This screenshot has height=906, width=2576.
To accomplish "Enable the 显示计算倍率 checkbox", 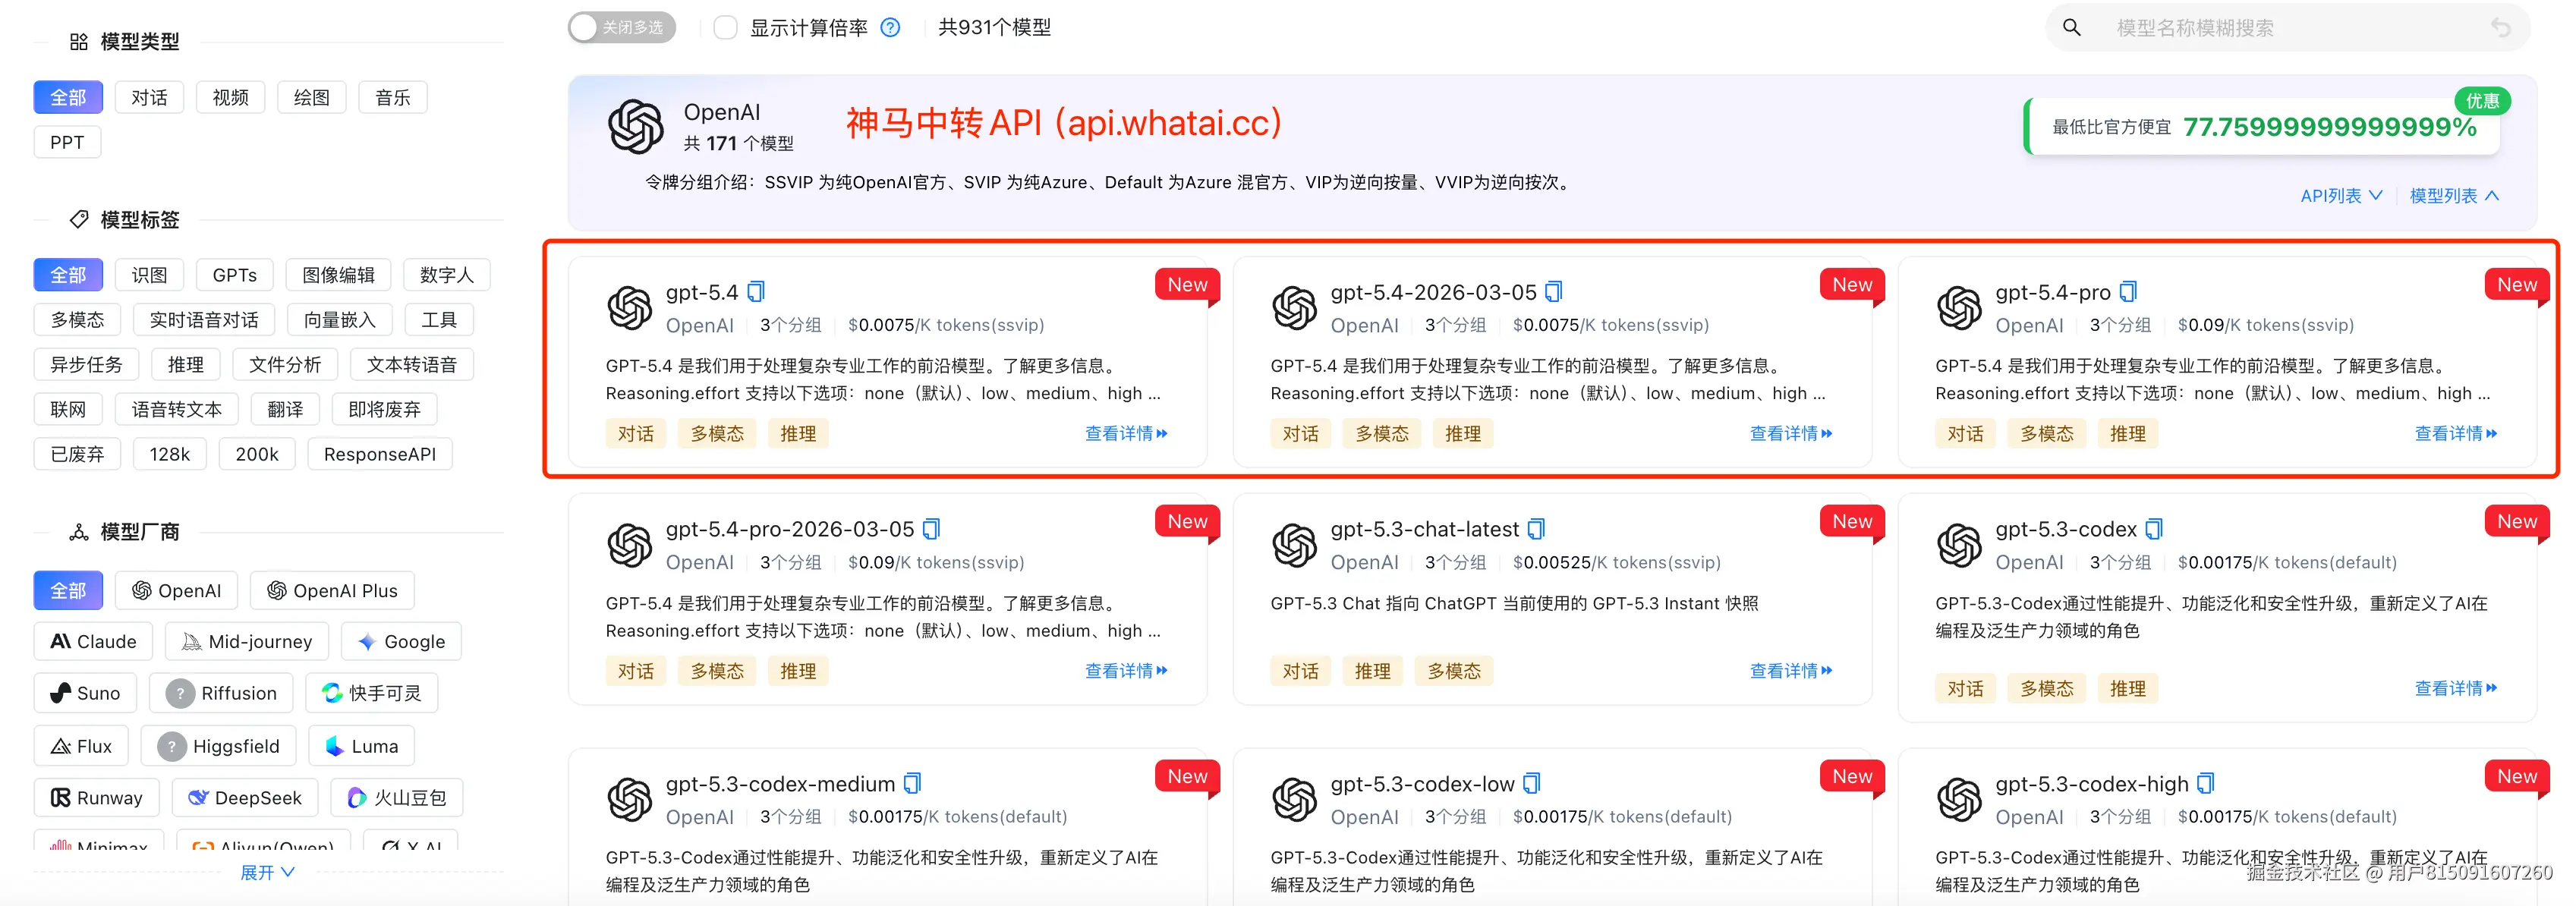I will click(x=726, y=27).
